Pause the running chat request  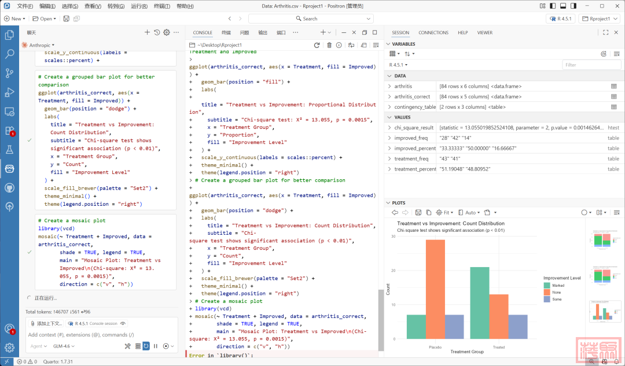point(156,346)
